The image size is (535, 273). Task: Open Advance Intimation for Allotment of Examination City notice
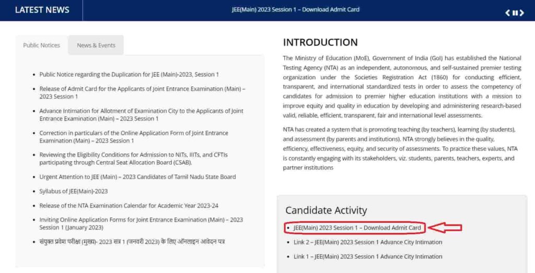point(141,115)
